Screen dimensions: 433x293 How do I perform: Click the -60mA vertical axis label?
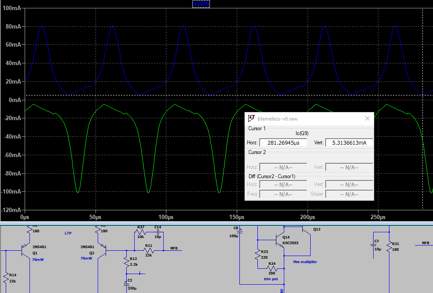pos(12,155)
